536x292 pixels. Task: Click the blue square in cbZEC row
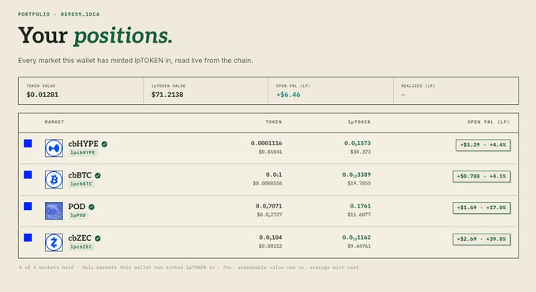click(x=28, y=238)
